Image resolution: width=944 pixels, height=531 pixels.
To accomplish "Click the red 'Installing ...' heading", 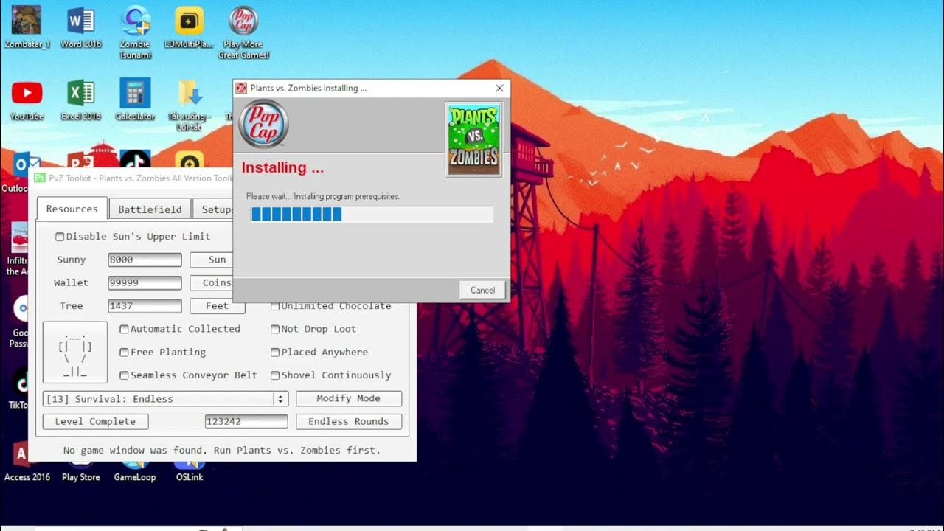I will click(x=282, y=167).
